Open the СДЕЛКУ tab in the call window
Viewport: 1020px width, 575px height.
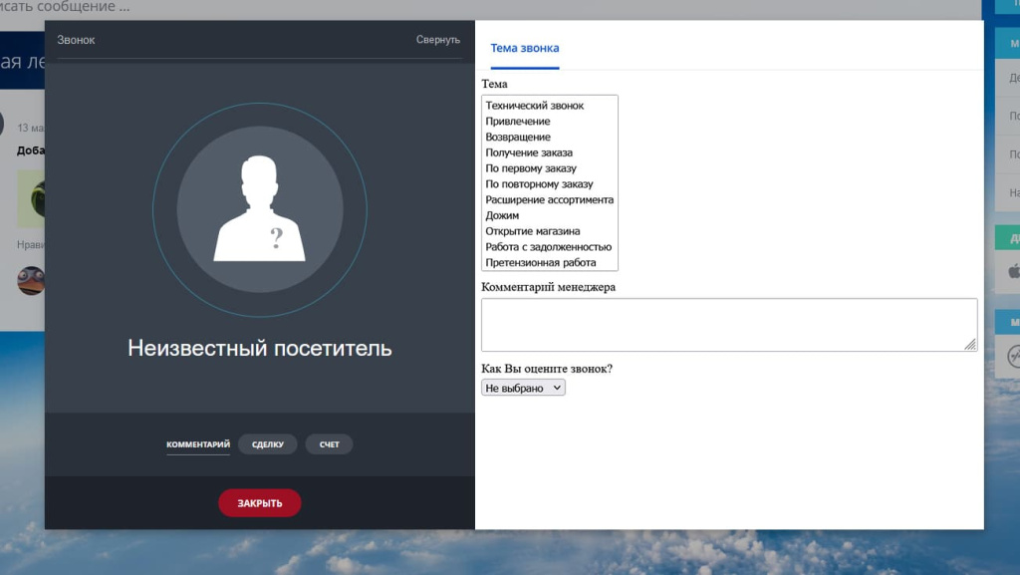point(267,443)
